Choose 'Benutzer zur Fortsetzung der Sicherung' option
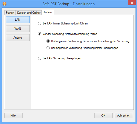Viewport: 137px width, 124px height. click(x=48, y=41)
